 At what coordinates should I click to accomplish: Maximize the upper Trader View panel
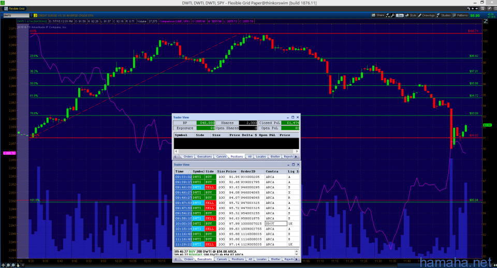[x=293, y=117]
